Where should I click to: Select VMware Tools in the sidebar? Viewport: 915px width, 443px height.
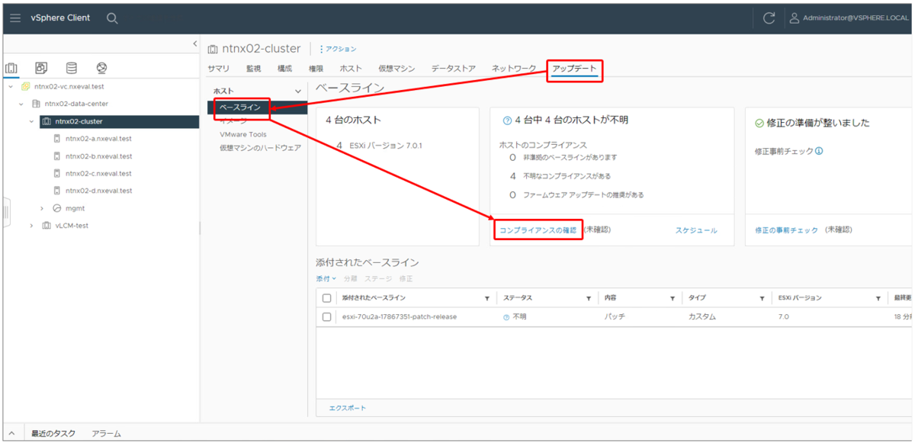click(243, 134)
